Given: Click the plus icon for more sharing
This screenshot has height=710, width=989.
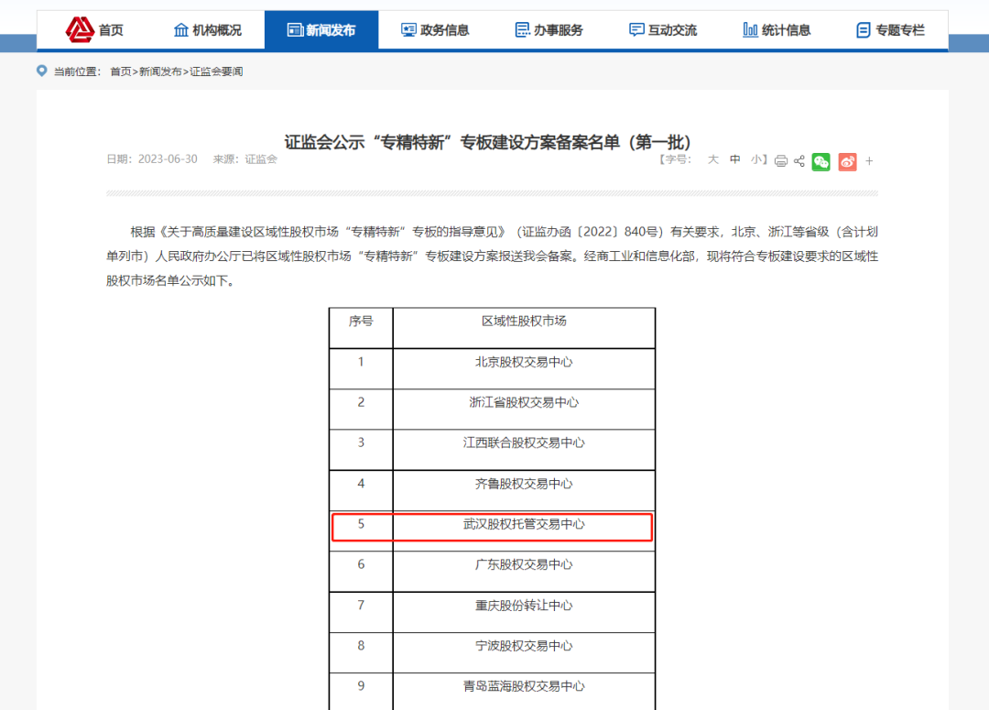Looking at the screenshot, I should tap(869, 161).
